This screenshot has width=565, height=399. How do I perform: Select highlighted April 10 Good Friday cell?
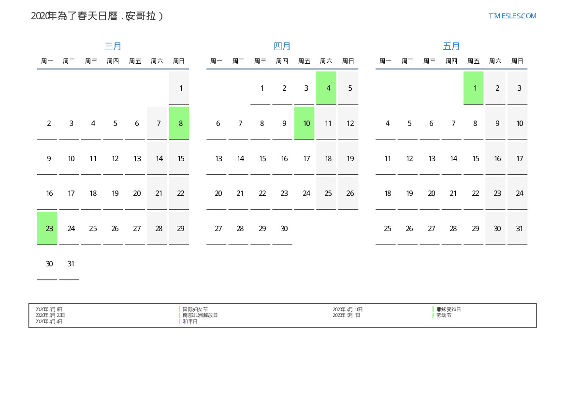[304, 123]
